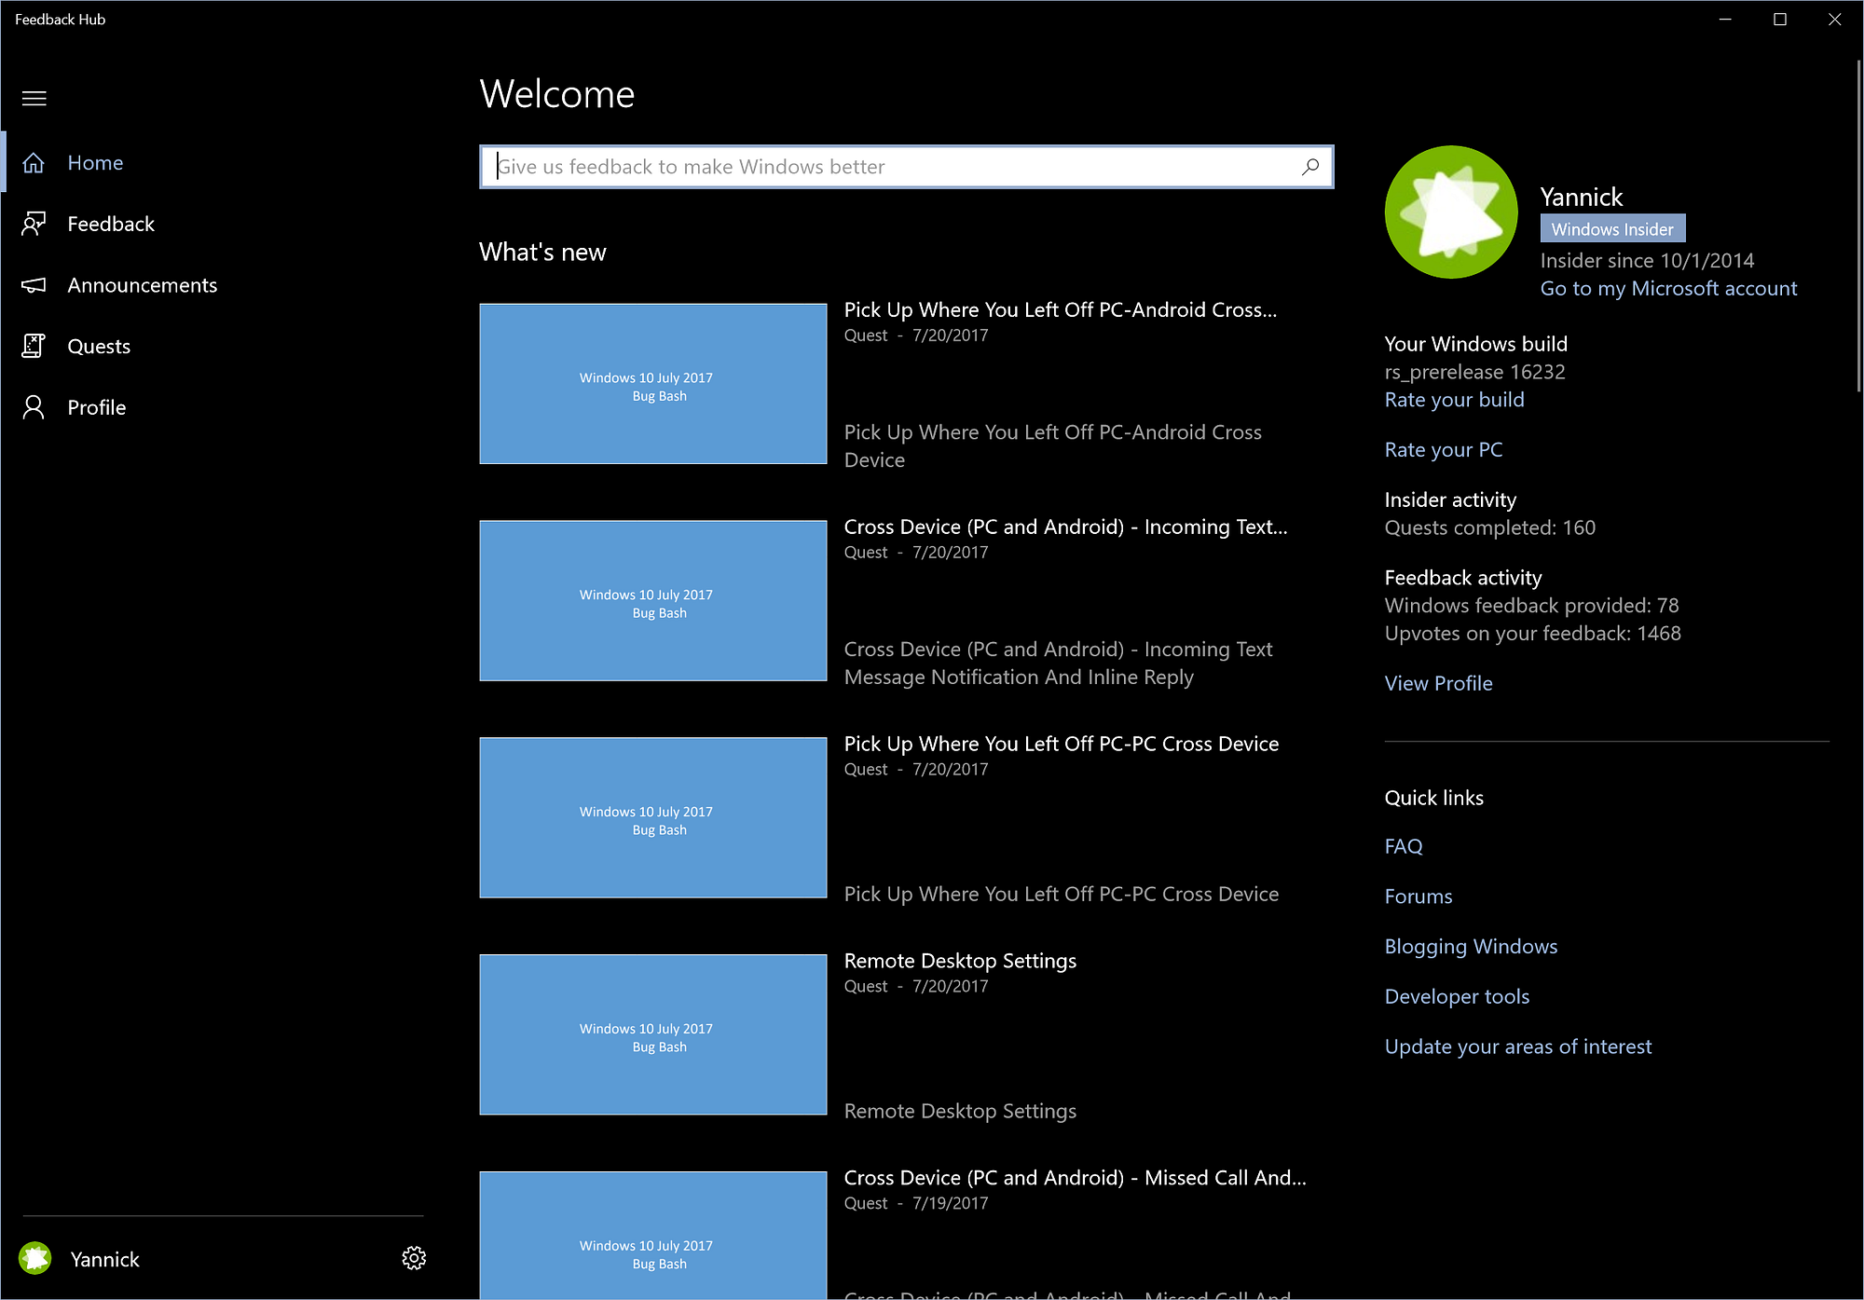Open Quests via the scroll icon
The height and width of the screenshot is (1300, 1864).
click(x=34, y=346)
